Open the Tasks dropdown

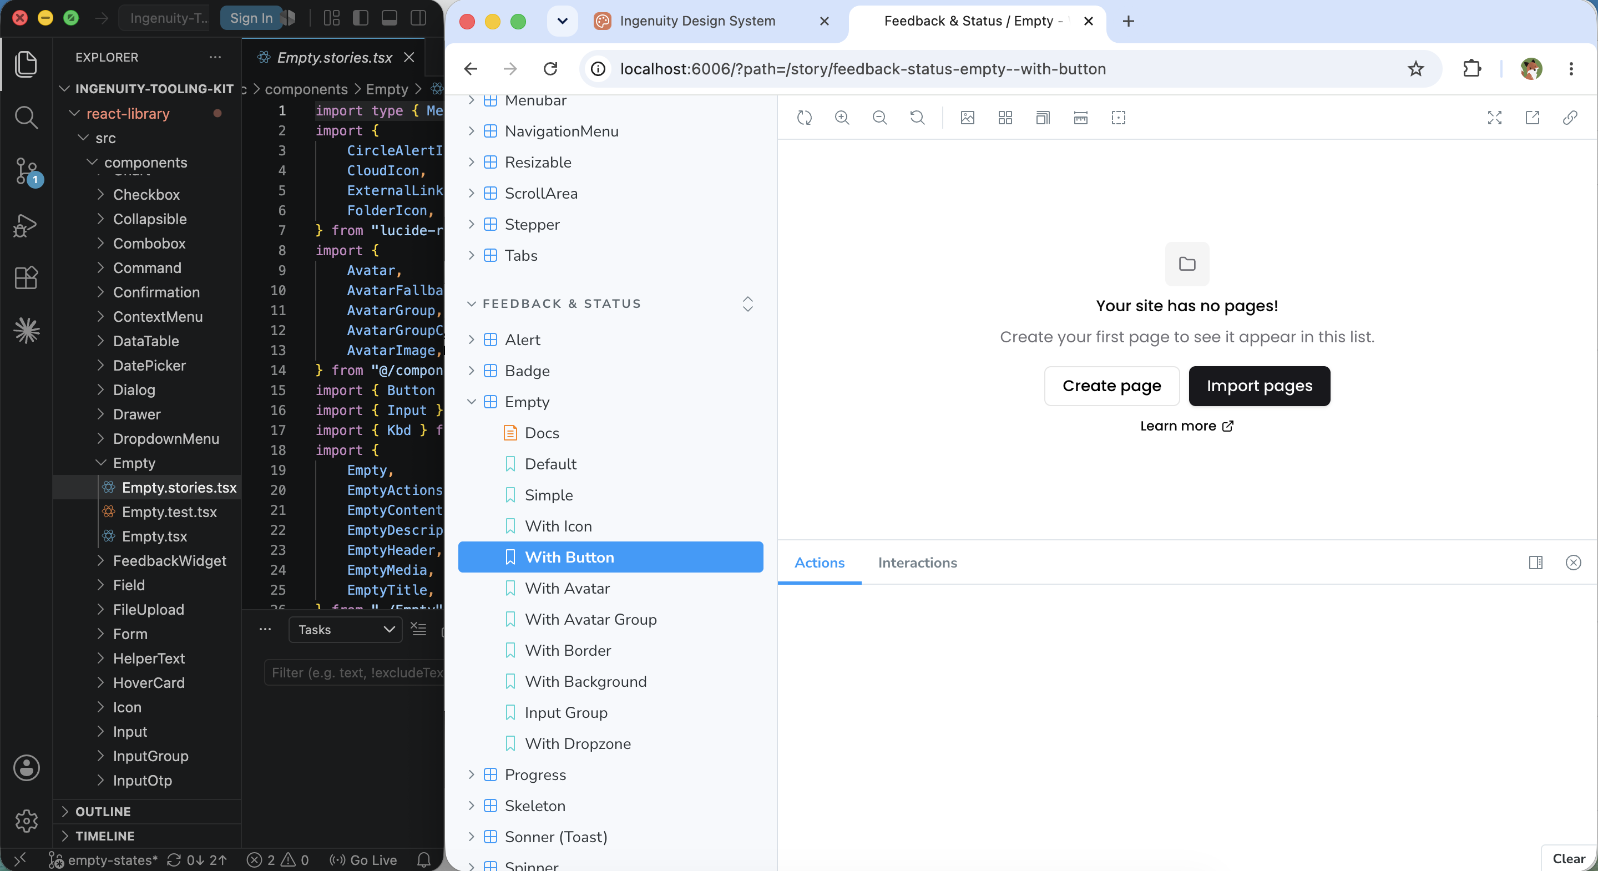click(346, 630)
